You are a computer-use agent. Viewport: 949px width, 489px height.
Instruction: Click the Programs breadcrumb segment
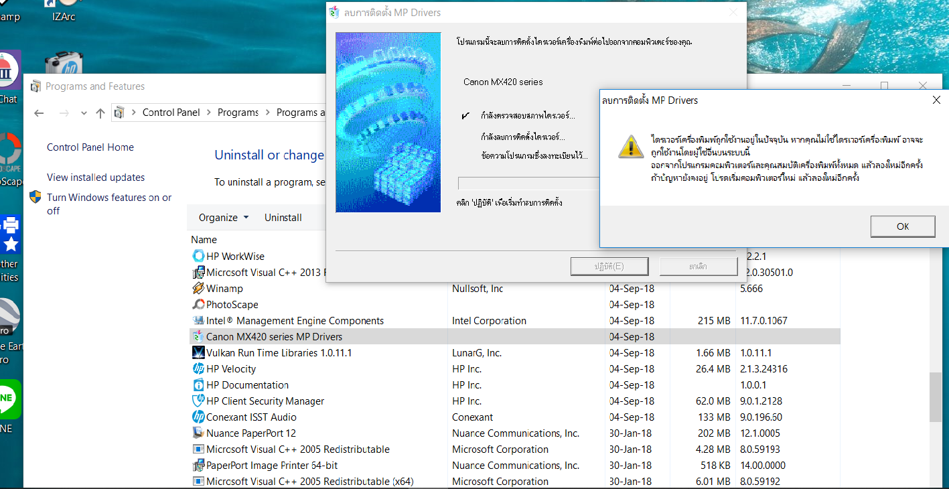[238, 113]
